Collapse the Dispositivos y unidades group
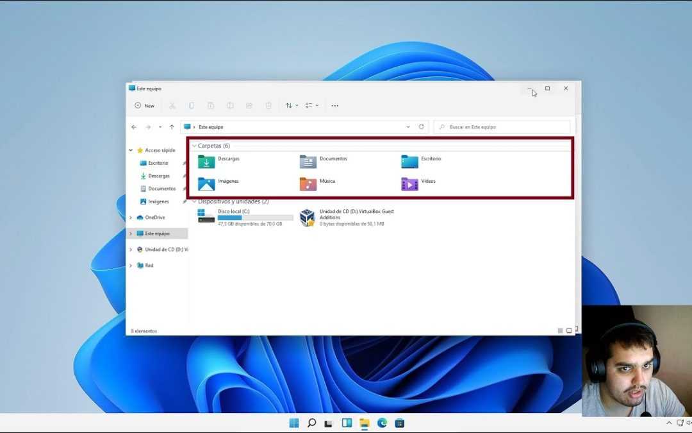This screenshot has width=692, height=433. (x=194, y=201)
